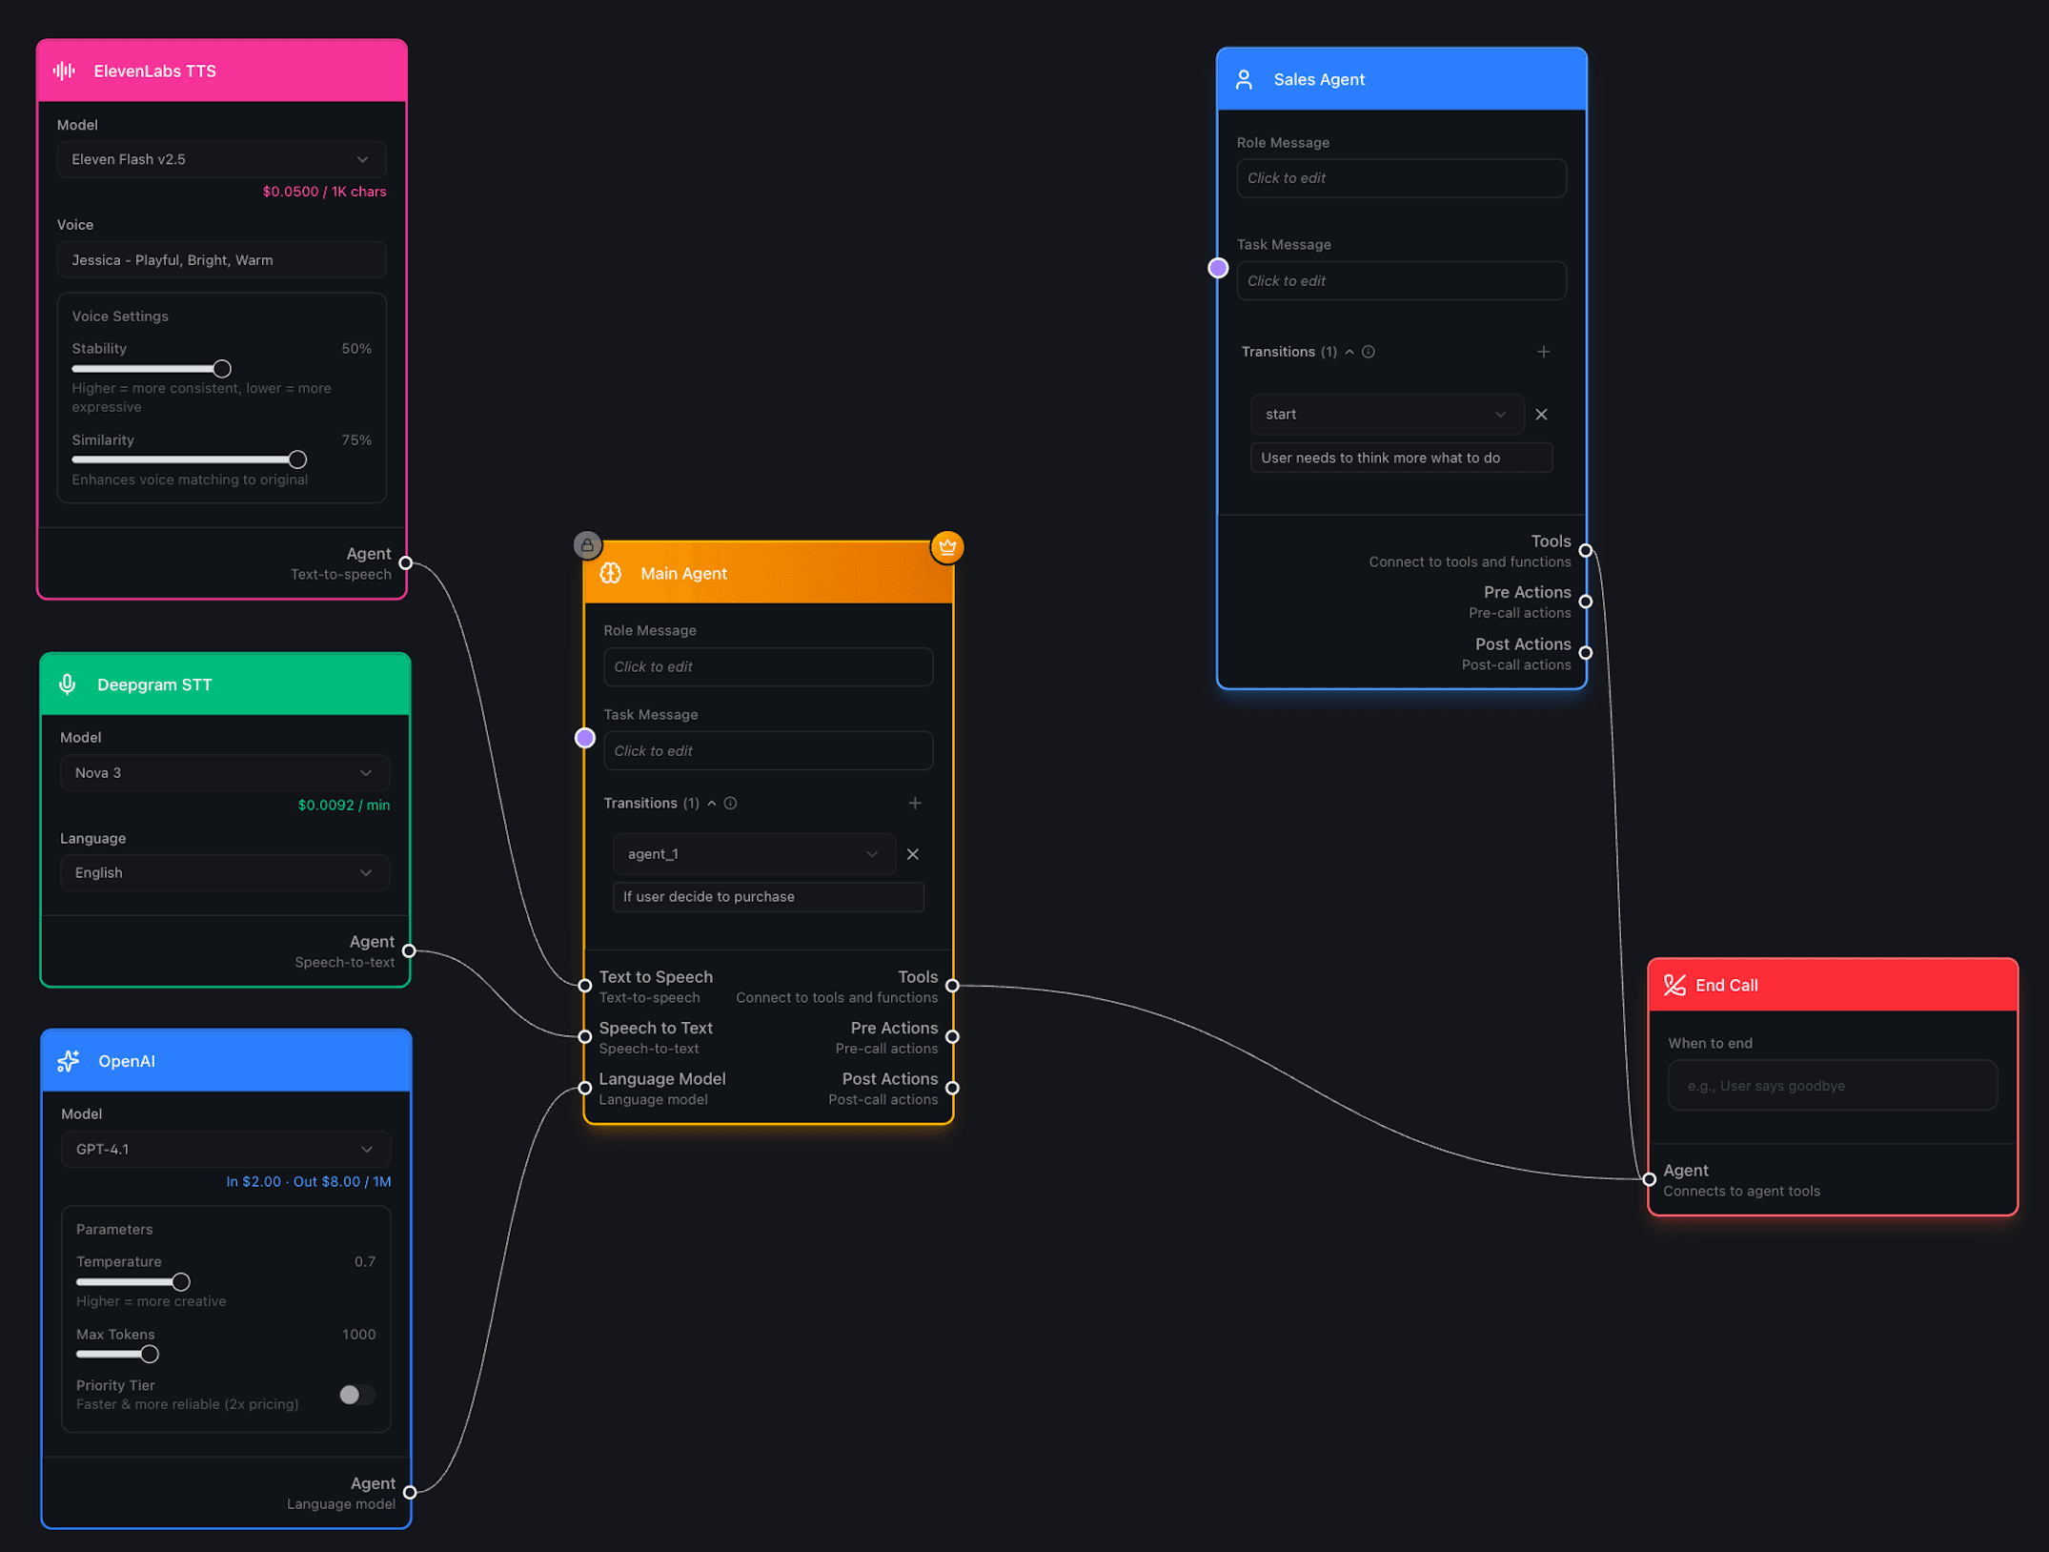
Task: Click the OpenAI sparkle icon
Action: pyautogui.click(x=68, y=1060)
